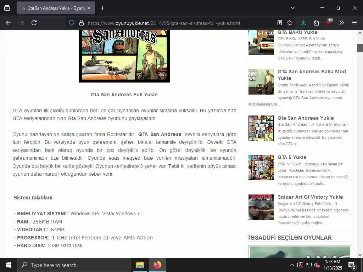
Task: Open network status tray icon
Action: click(x=309, y=265)
